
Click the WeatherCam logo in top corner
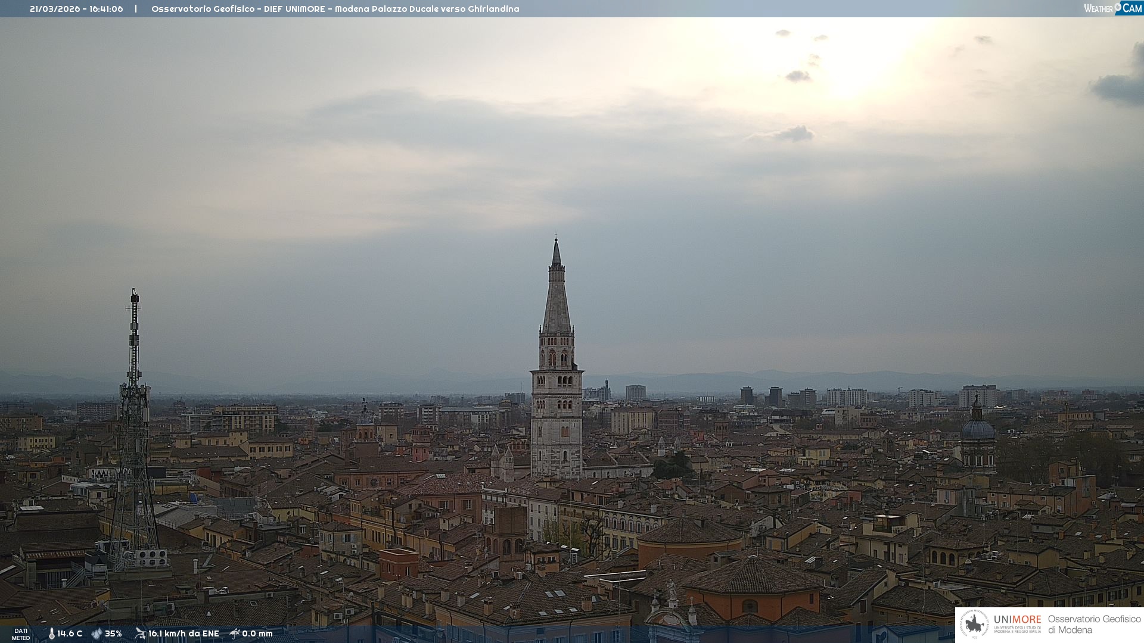pos(1112,8)
